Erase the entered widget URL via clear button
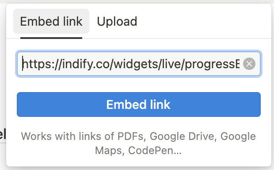The width and height of the screenshot is (274, 170). (249, 64)
